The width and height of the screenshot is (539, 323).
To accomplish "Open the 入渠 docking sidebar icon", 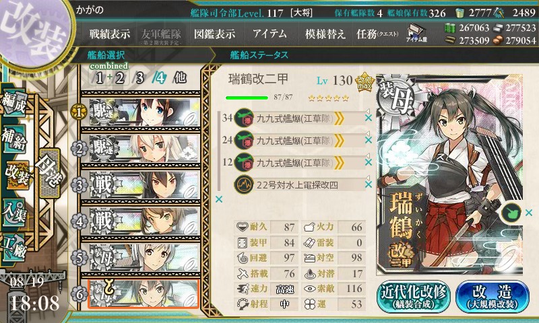I will (14, 213).
